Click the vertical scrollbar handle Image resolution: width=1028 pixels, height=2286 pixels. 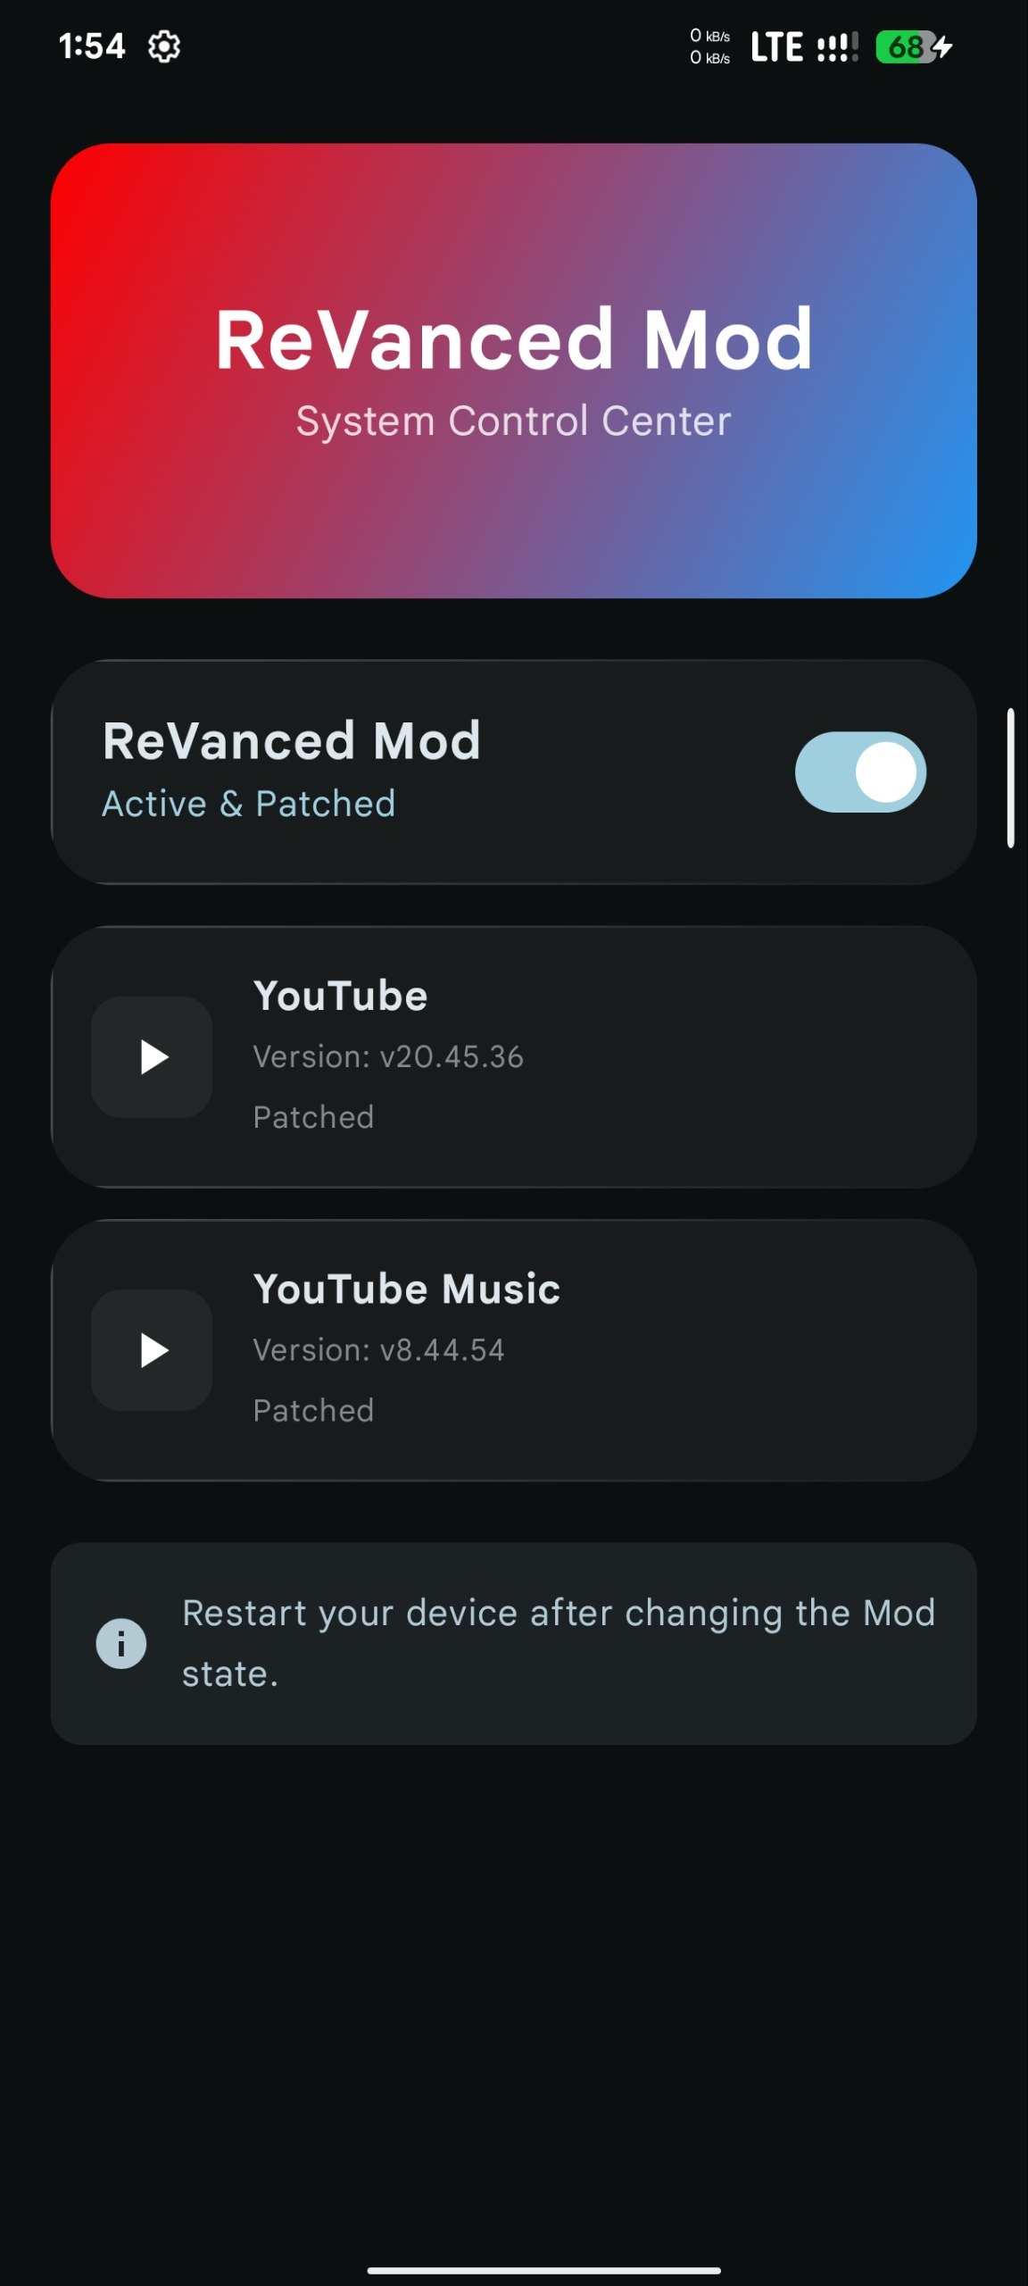tap(1011, 777)
